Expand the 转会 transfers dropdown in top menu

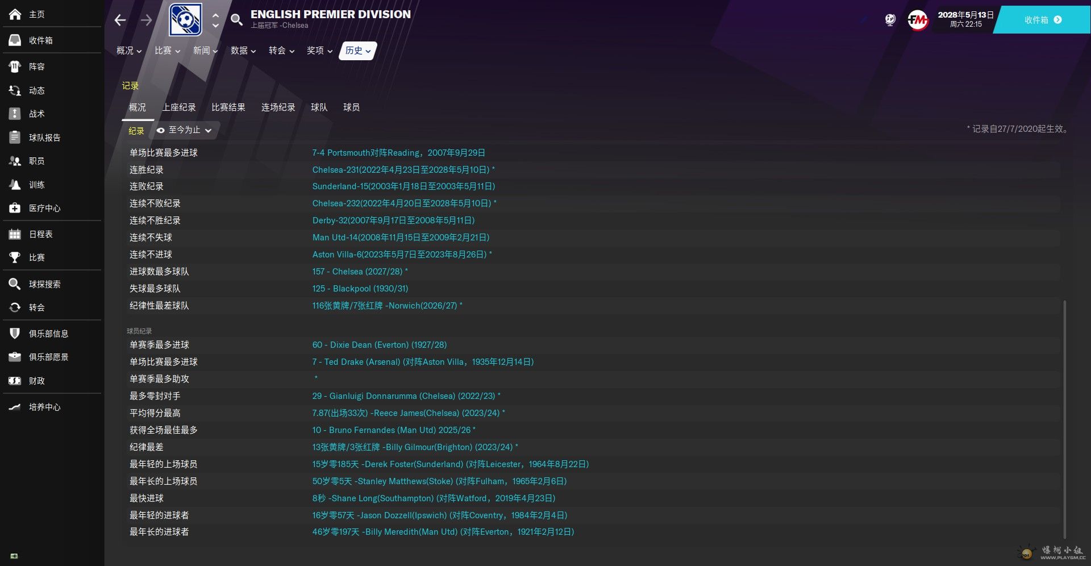(281, 51)
